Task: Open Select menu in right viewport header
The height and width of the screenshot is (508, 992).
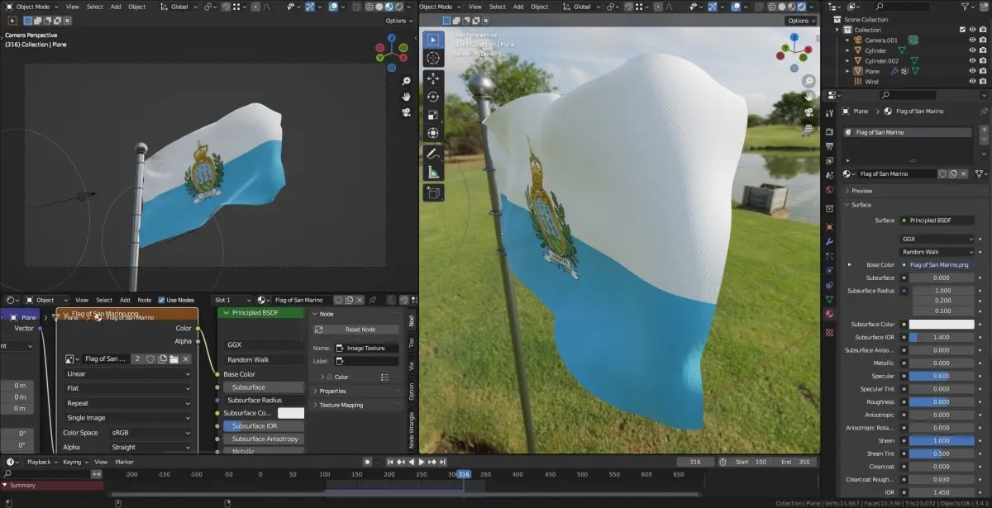Action: click(498, 7)
